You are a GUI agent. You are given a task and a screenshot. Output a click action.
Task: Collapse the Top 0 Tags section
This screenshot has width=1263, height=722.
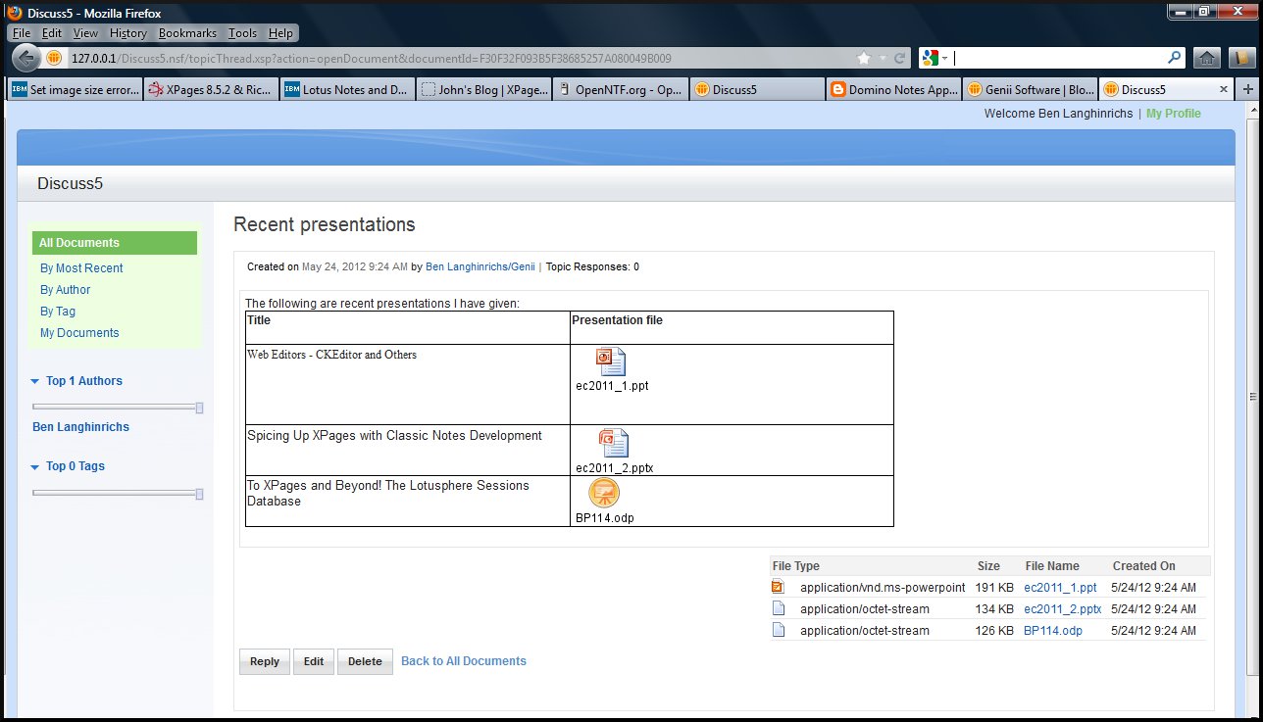[x=35, y=466]
